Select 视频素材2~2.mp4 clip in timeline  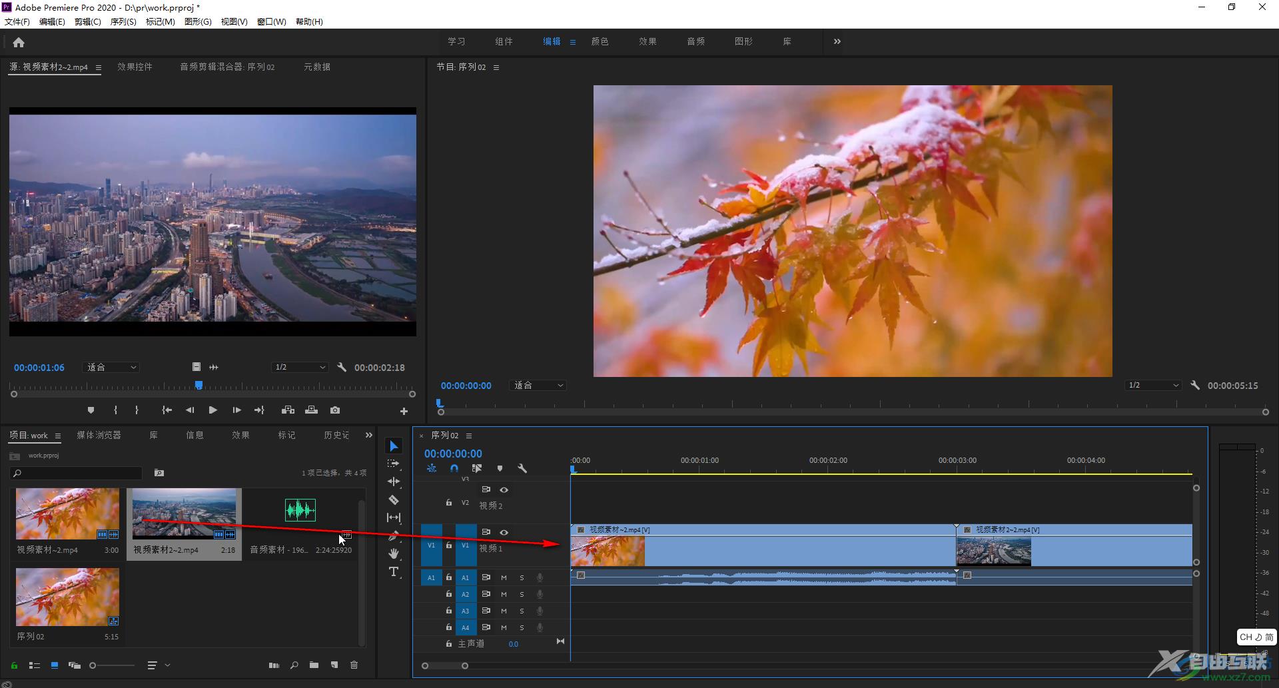1074,545
